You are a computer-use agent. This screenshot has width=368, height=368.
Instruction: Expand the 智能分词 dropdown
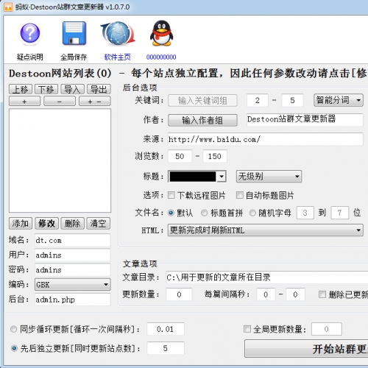coord(339,100)
